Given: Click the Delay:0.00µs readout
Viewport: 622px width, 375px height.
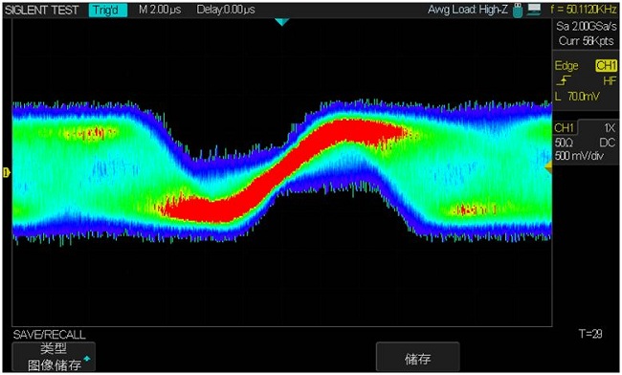Looking at the screenshot, I should [226, 10].
